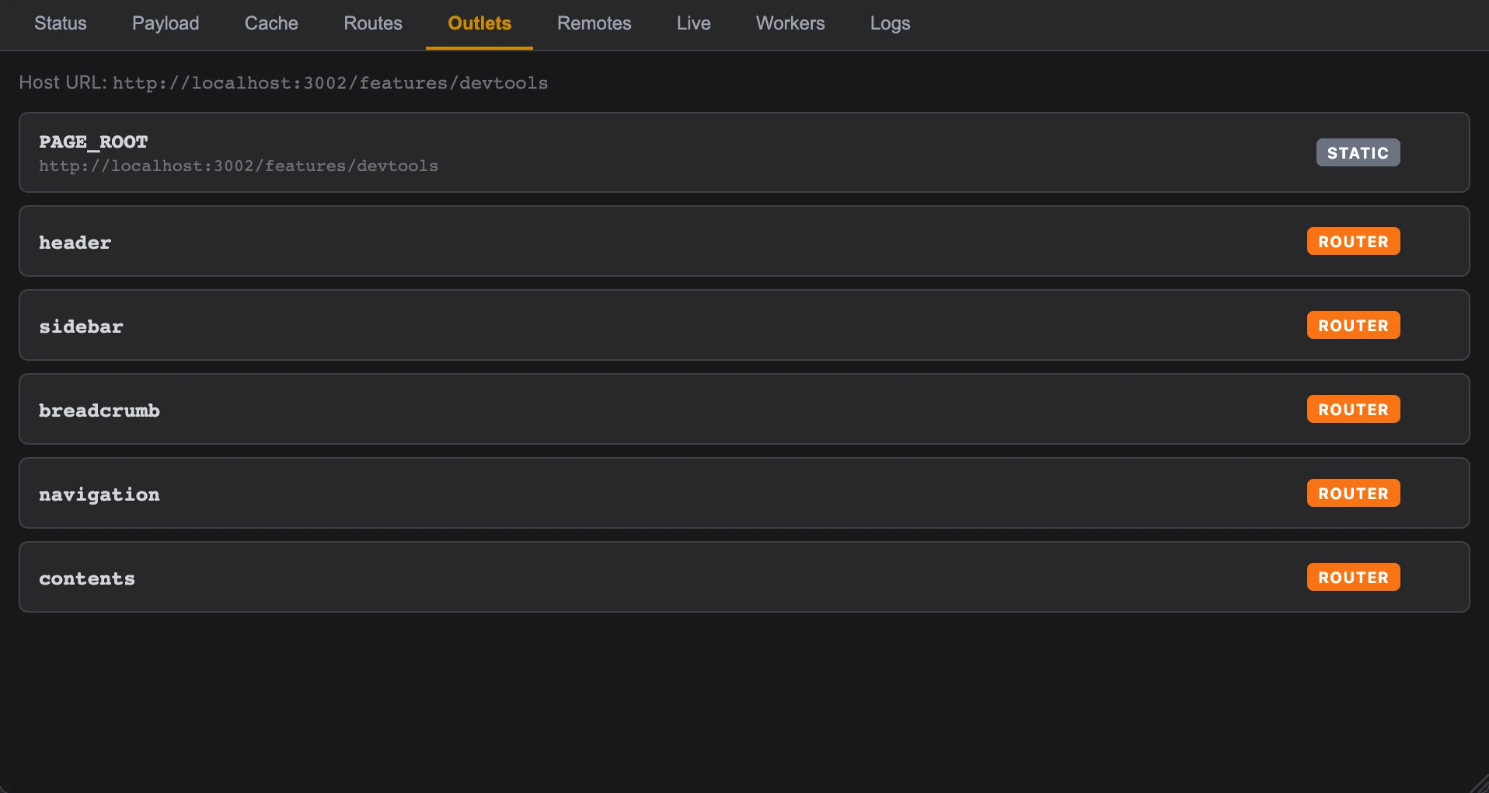This screenshot has width=1489, height=793.
Task: Click the ROUTER badge for navigation
Action: pyautogui.click(x=1353, y=494)
